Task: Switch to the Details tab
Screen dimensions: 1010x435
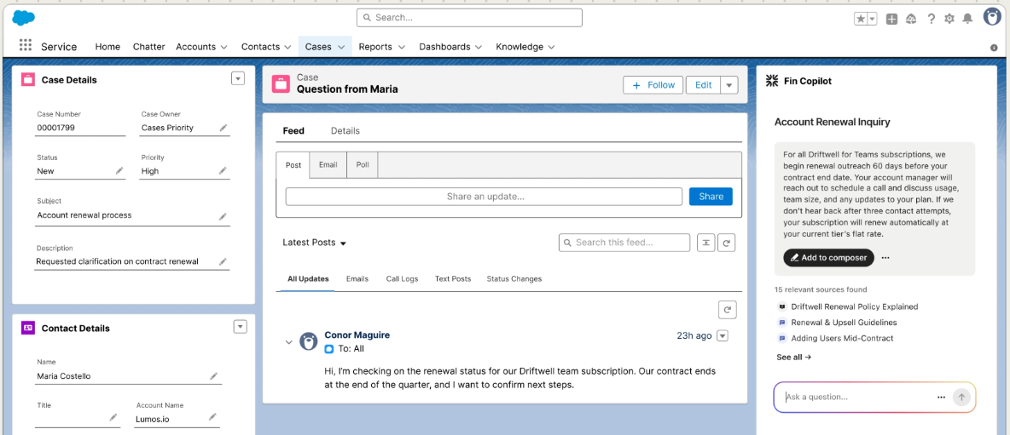Action: [x=345, y=131]
